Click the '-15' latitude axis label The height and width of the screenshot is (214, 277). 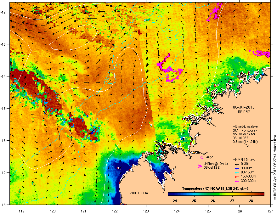point(3,108)
